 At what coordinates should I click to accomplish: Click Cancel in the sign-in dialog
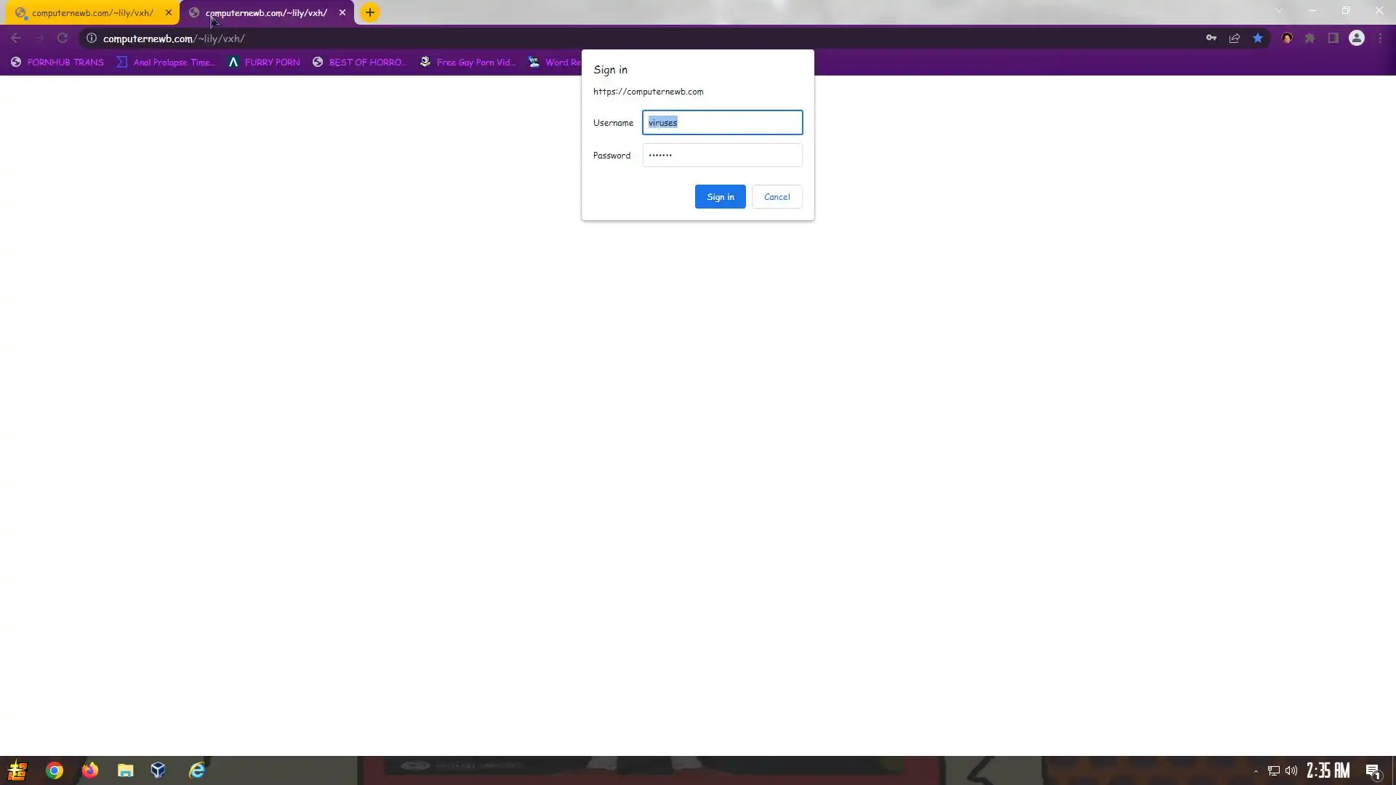click(777, 197)
